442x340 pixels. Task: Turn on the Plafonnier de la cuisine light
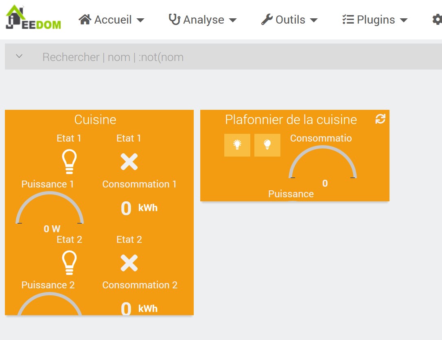(x=237, y=145)
